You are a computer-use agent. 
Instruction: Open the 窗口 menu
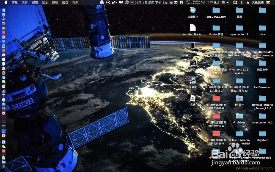(x=65, y=2)
